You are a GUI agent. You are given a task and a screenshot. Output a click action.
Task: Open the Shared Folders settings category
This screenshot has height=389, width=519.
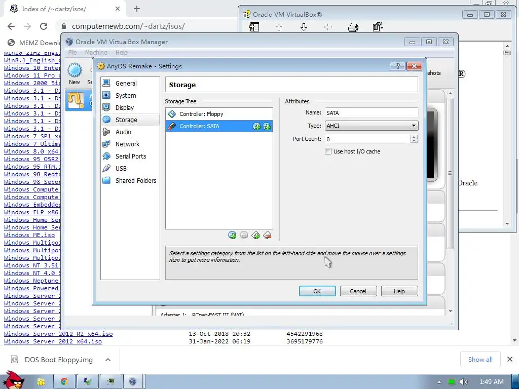(x=130, y=181)
